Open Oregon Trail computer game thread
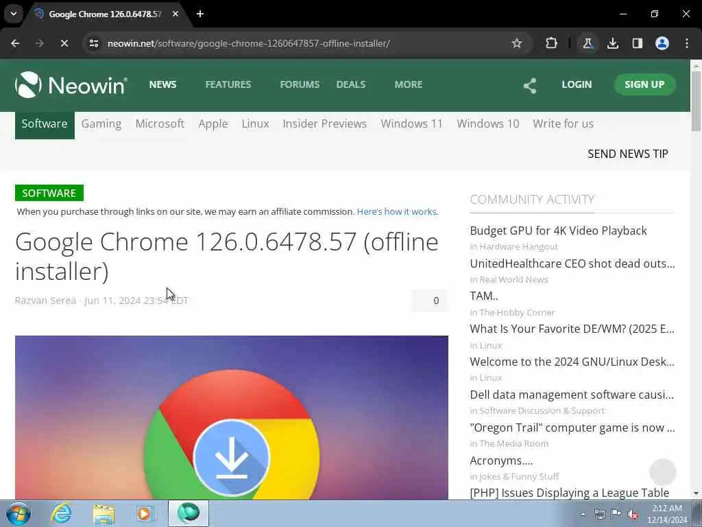The width and height of the screenshot is (702, 527). point(572,428)
